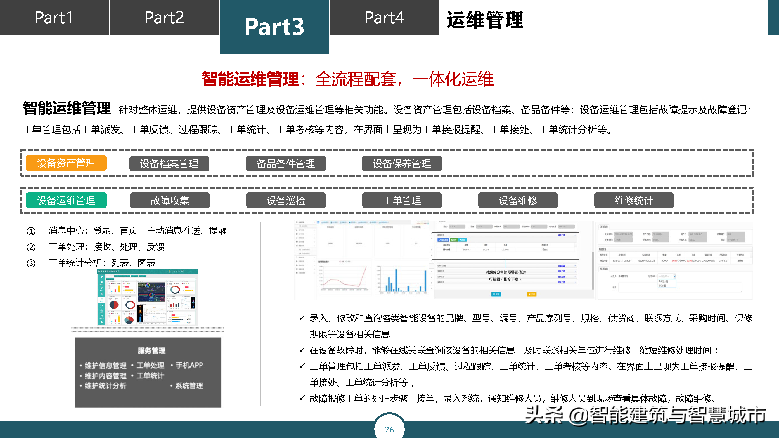
Task: Select the 工单处理：接收、处理、反馈 line
Action: coord(106,247)
